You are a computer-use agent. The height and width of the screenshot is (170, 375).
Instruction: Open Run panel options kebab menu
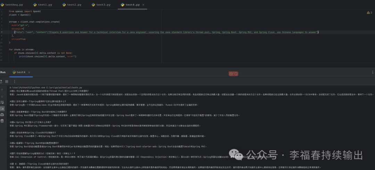pos(373,72)
